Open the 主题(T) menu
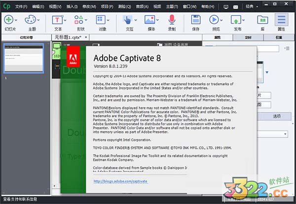This screenshot has width=296, height=204. [172, 6]
